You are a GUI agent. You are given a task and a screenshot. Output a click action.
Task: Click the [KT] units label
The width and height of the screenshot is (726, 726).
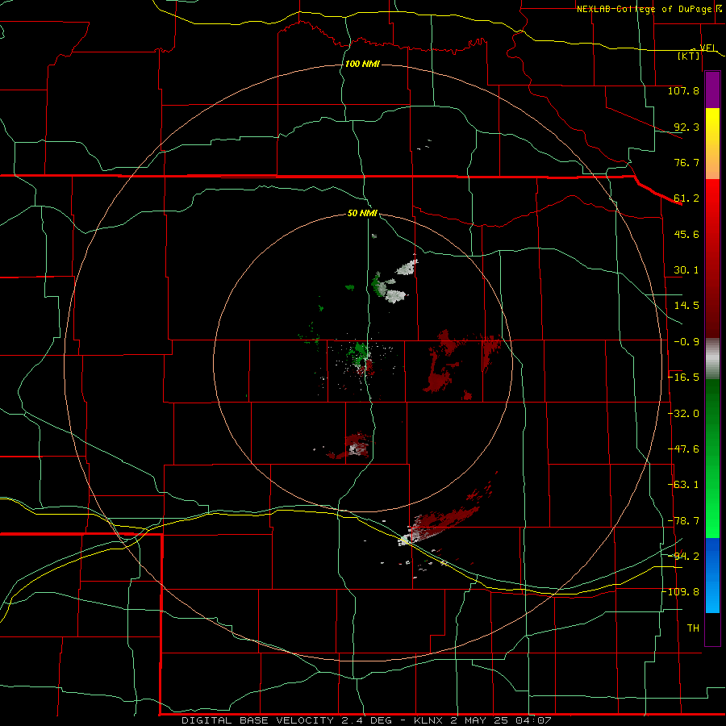coord(689,56)
